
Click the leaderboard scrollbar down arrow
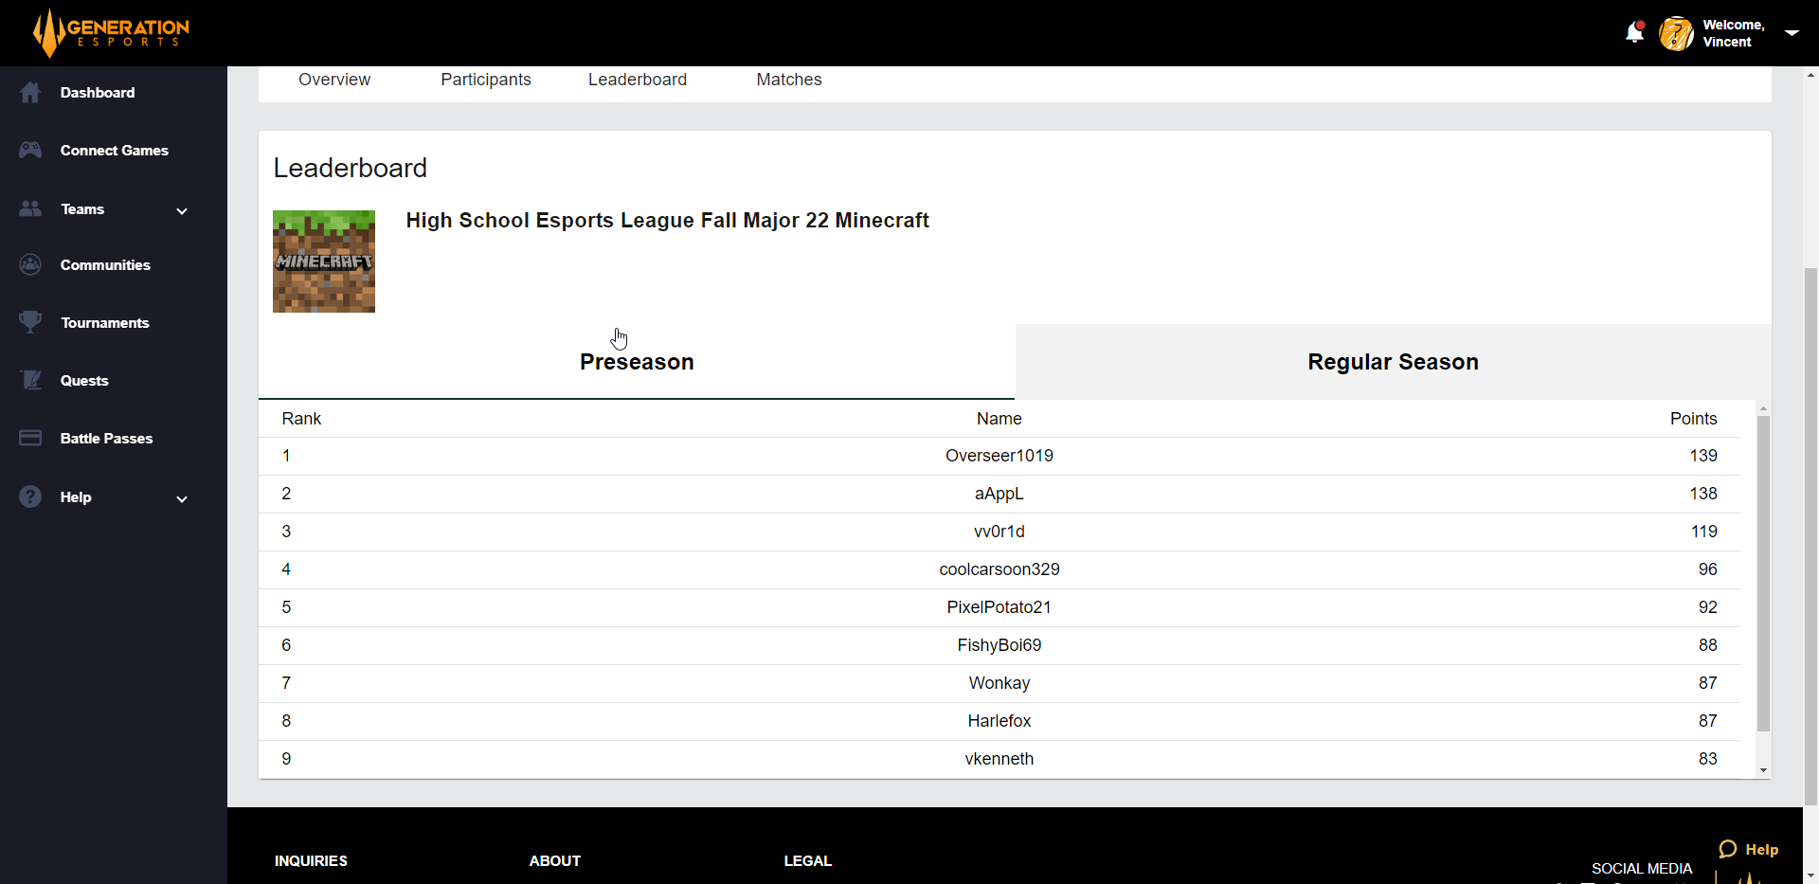pos(1763,770)
